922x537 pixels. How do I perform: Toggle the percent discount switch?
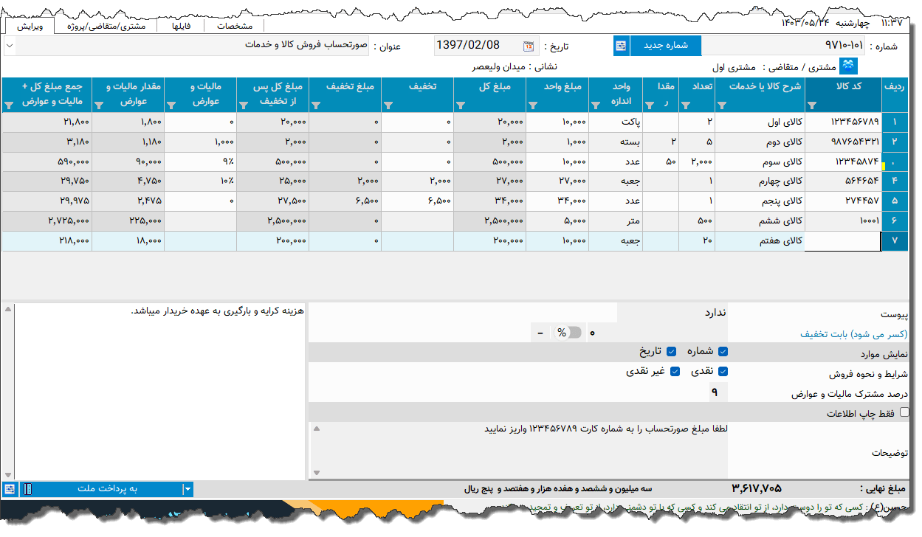[568, 333]
